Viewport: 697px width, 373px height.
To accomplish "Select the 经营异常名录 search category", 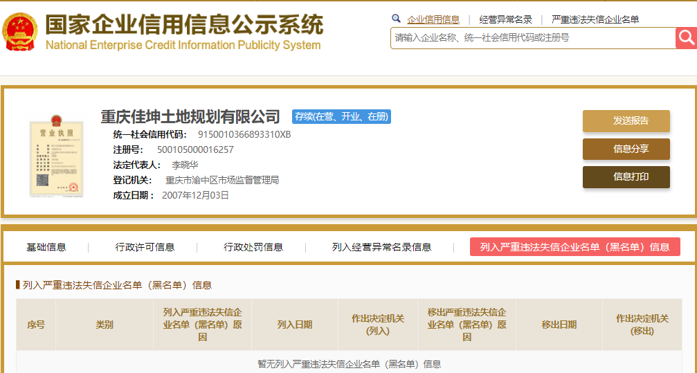I will click(505, 19).
